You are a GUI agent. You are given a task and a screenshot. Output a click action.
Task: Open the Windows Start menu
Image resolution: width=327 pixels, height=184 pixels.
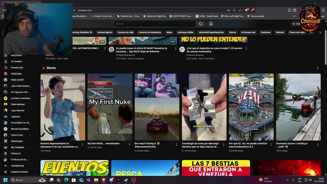pos(5,180)
